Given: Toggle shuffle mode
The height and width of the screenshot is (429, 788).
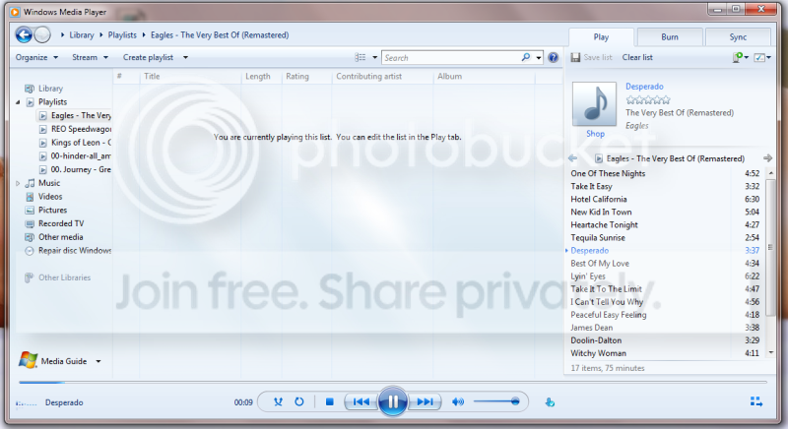Looking at the screenshot, I should click(278, 401).
